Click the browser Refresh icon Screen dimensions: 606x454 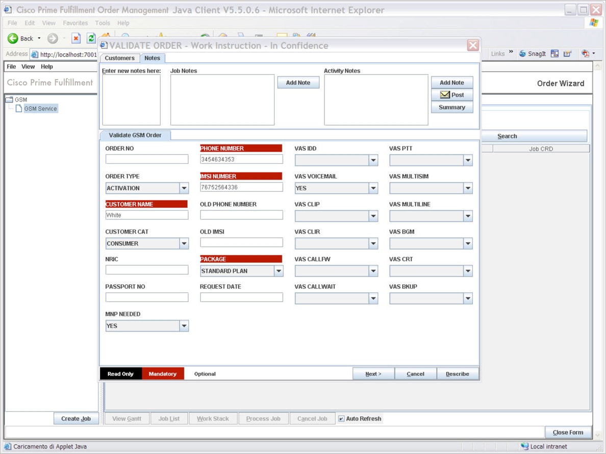click(x=91, y=38)
